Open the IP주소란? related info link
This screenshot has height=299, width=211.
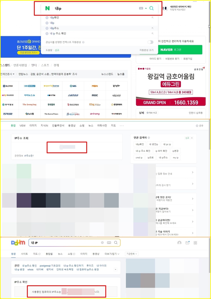29,156
